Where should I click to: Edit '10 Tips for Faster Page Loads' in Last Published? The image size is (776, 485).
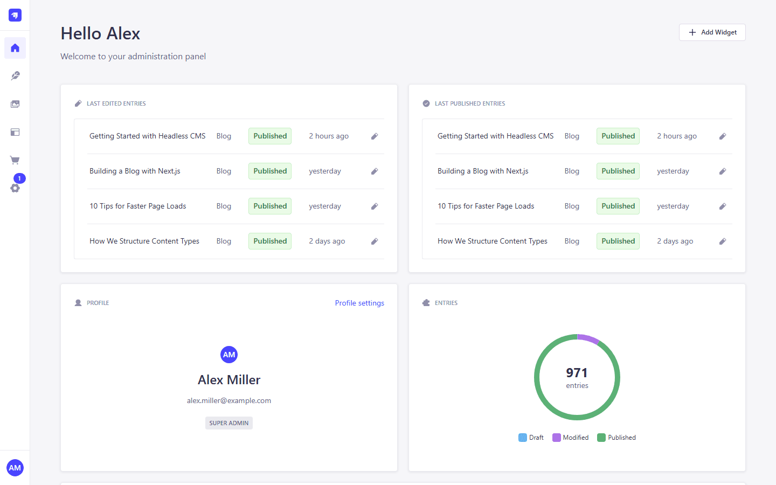click(x=723, y=206)
